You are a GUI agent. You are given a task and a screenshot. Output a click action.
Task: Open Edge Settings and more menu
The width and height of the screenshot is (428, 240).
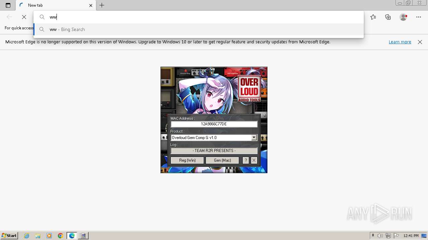pos(419,17)
